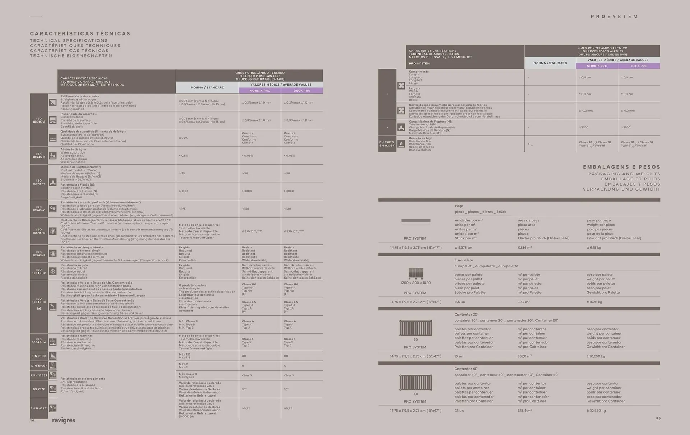Screen dimensions: 690x435
Task: Click the PRO SYSTEM plank piece icon
Action: [x=415, y=222]
